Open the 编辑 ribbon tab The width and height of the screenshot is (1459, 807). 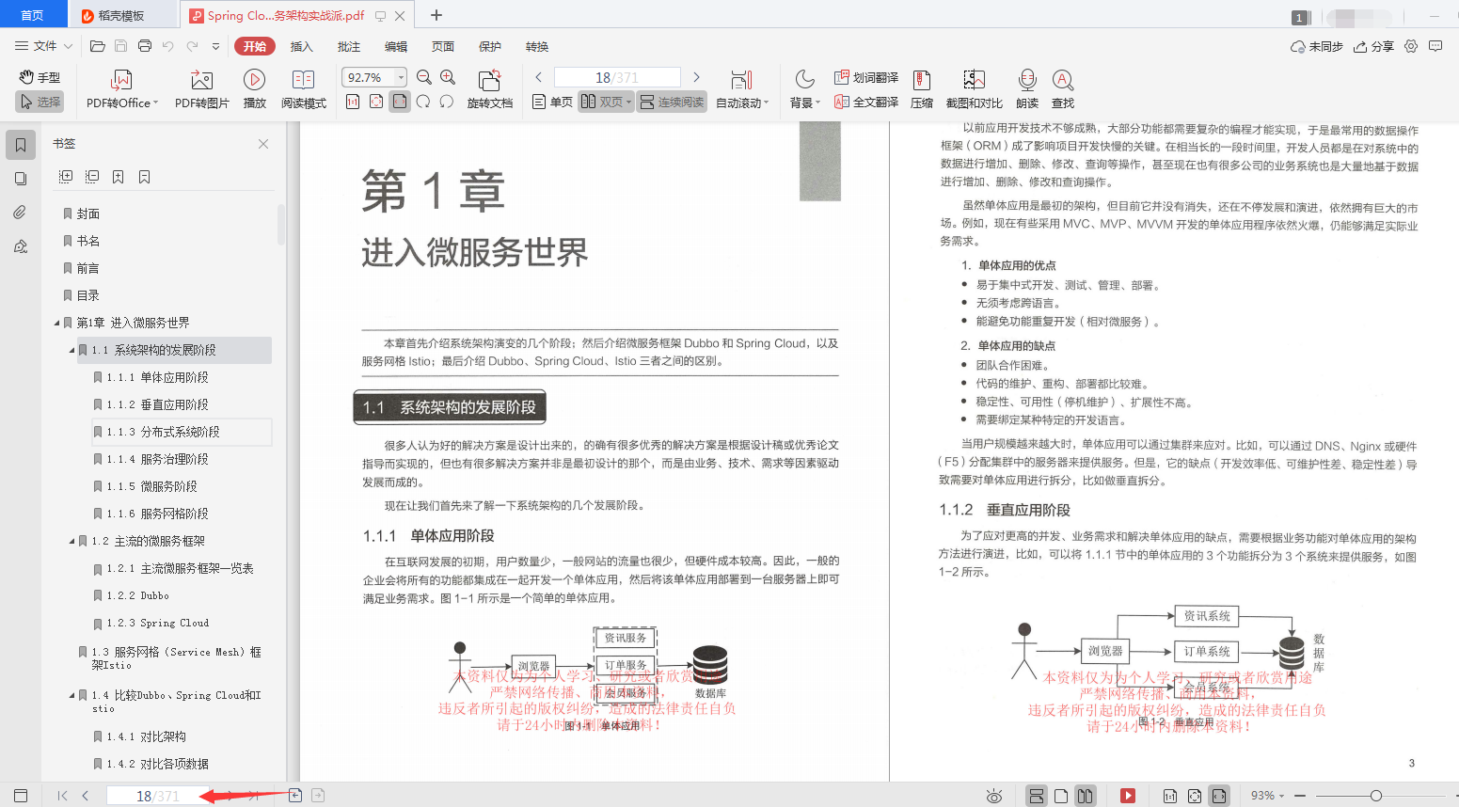(396, 46)
